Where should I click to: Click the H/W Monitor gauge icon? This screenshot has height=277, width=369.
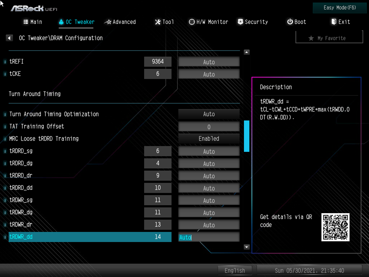tap(192, 22)
